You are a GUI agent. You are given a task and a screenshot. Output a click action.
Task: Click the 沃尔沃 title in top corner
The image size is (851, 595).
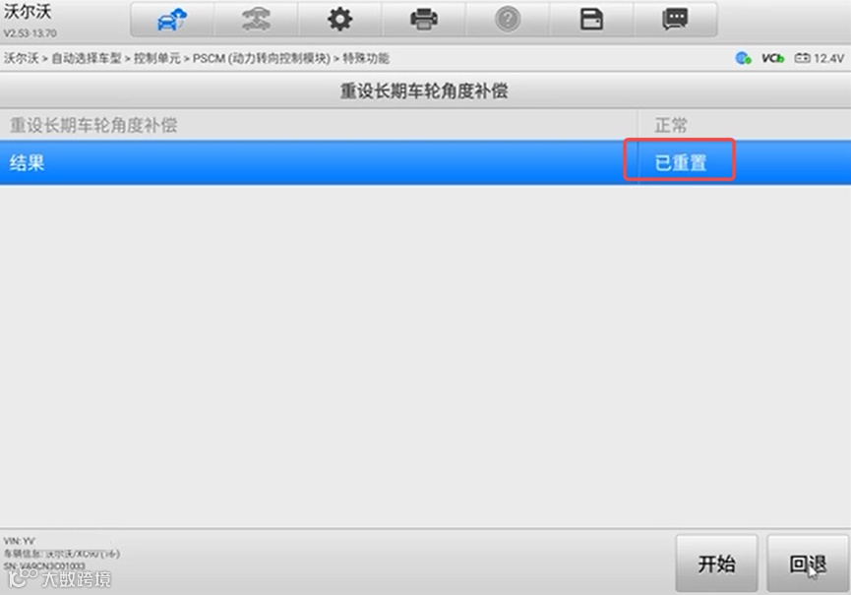click(28, 12)
